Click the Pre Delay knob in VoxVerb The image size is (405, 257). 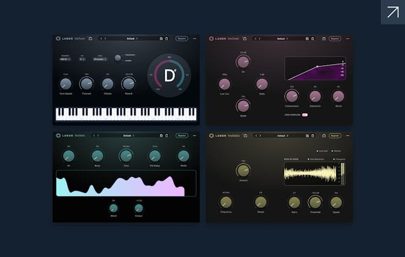154,156
